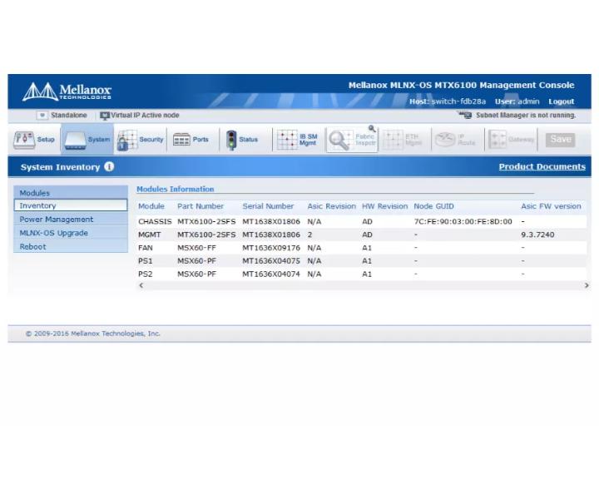Image resolution: width=599 pixels, height=499 pixels.
Task: Open the Setup toolbar icon
Action: click(24, 140)
